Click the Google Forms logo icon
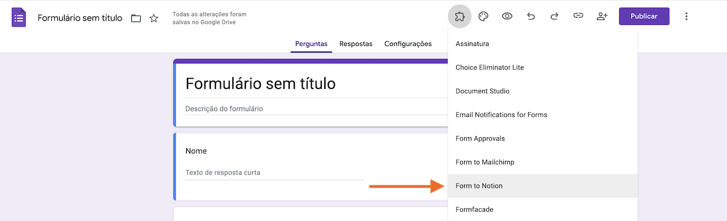Viewport: 727px width, 221px height. (19, 17)
